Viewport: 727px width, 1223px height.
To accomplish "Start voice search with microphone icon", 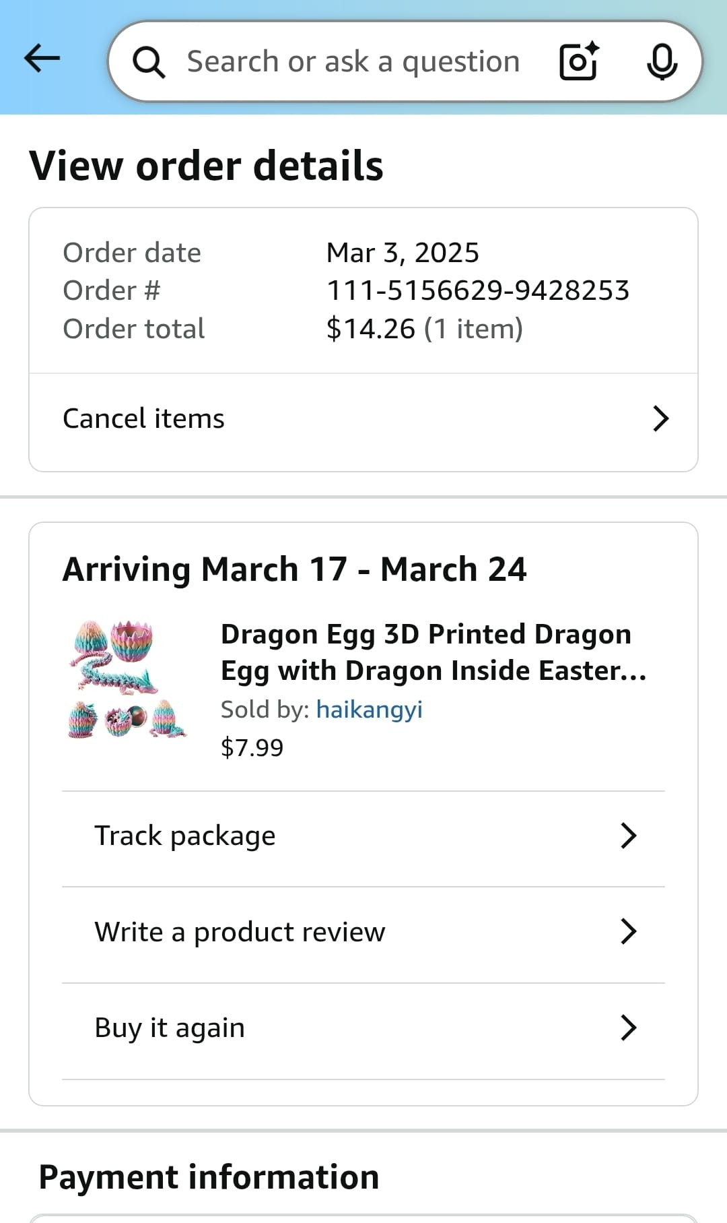I will [662, 62].
